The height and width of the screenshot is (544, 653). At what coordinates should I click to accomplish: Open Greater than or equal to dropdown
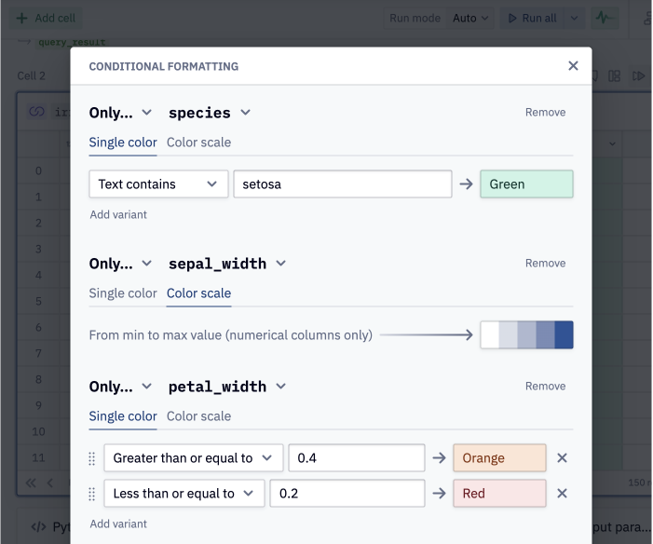pyautogui.click(x=193, y=458)
